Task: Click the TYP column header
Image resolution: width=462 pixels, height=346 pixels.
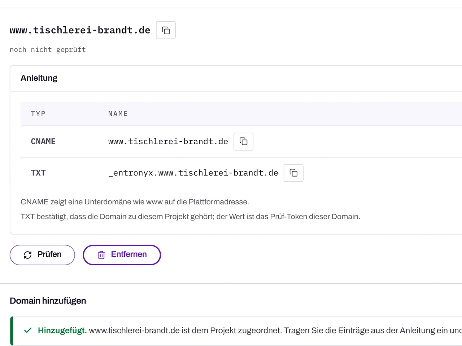Action: click(x=38, y=114)
